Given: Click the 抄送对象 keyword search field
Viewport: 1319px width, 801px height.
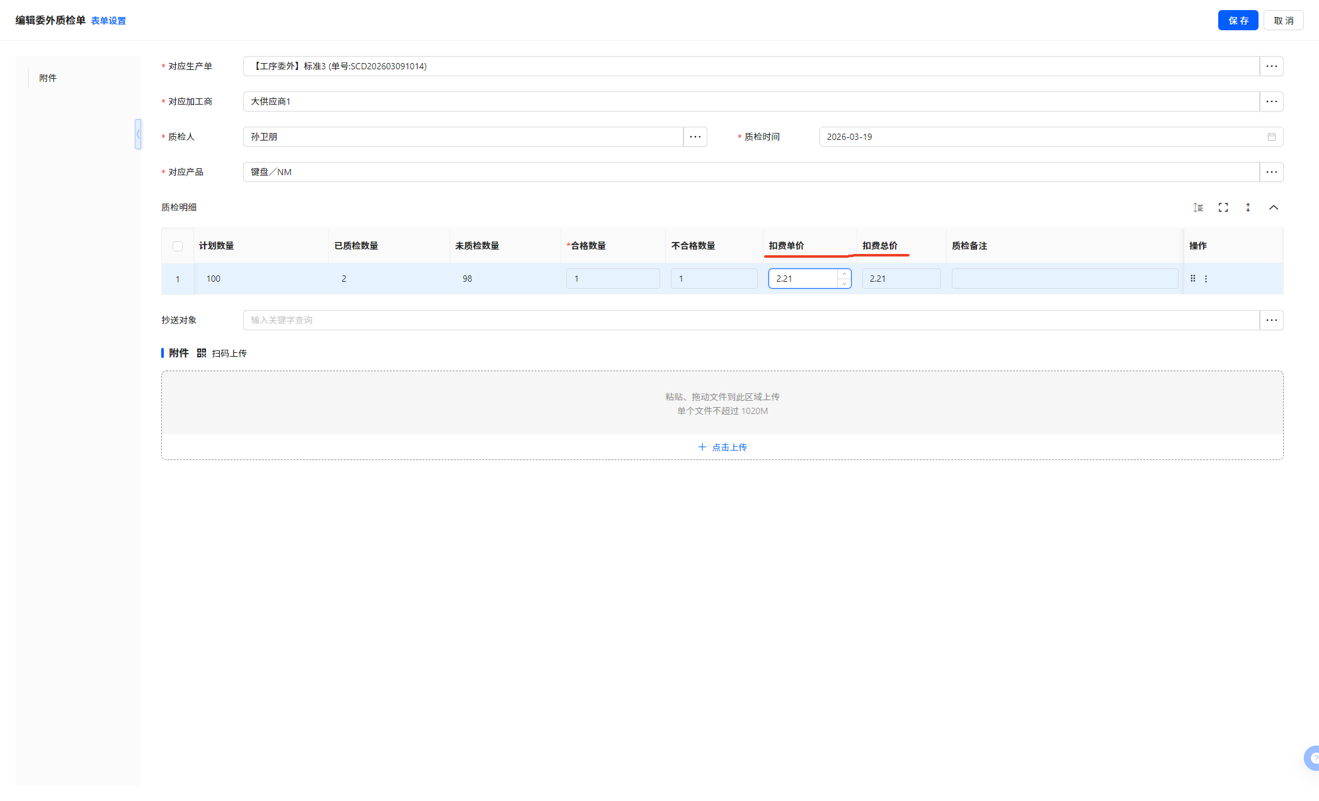Looking at the screenshot, I should click(750, 320).
